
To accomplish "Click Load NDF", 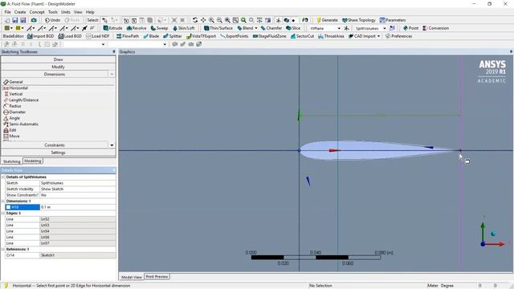I will click(x=98, y=36).
